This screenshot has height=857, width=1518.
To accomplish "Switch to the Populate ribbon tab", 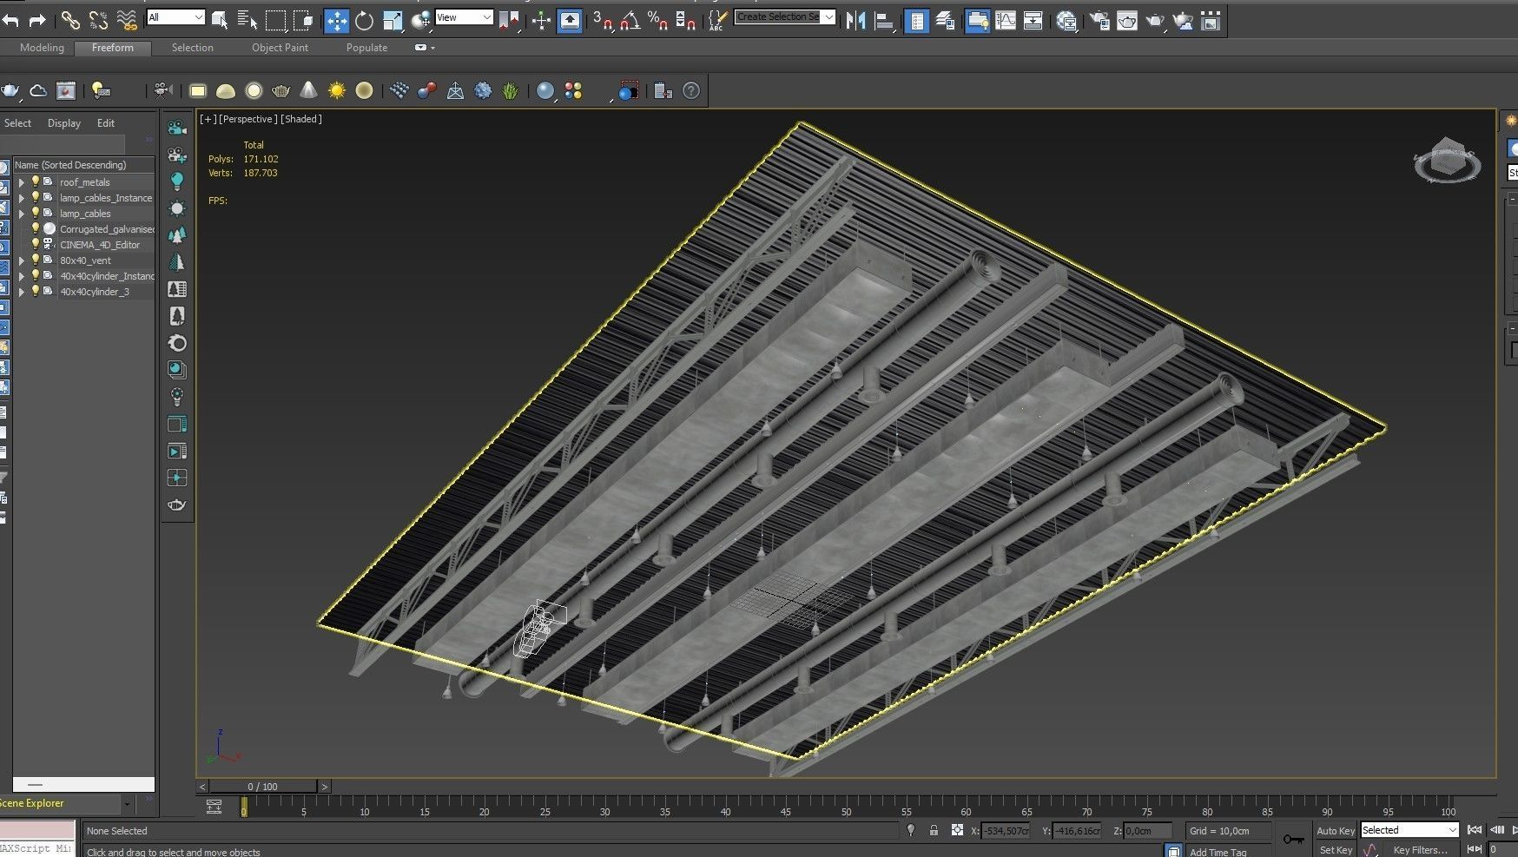I will [x=366, y=48].
